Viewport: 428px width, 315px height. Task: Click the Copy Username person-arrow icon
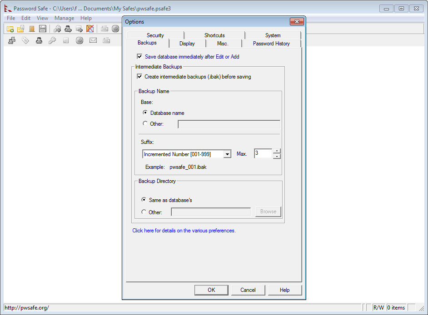pos(68,29)
